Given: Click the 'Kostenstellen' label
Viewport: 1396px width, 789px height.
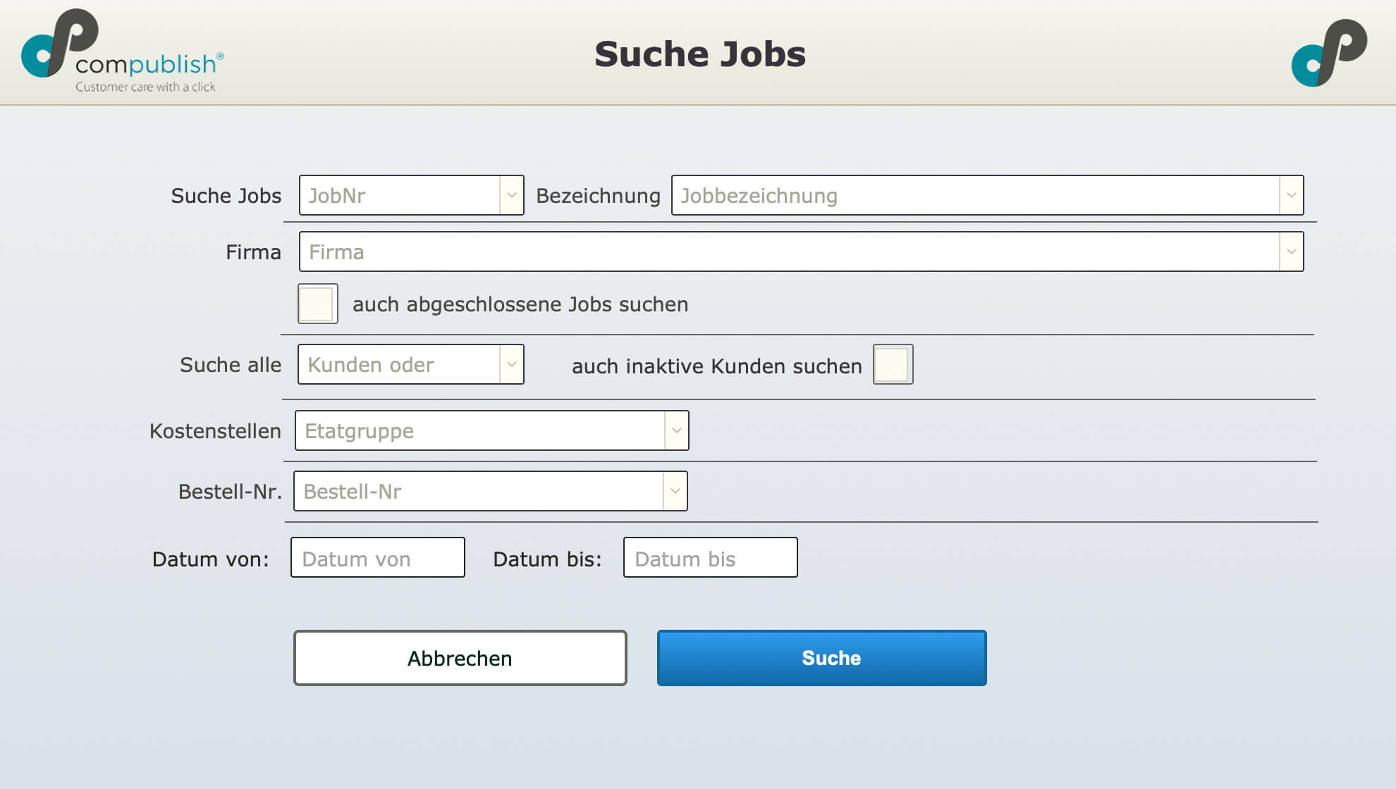Looking at the screenshot, I should pos(215,431).
